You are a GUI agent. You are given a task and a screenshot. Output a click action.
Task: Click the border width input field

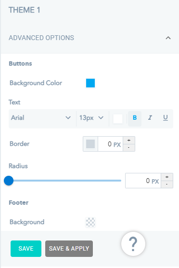click(110, 144)
